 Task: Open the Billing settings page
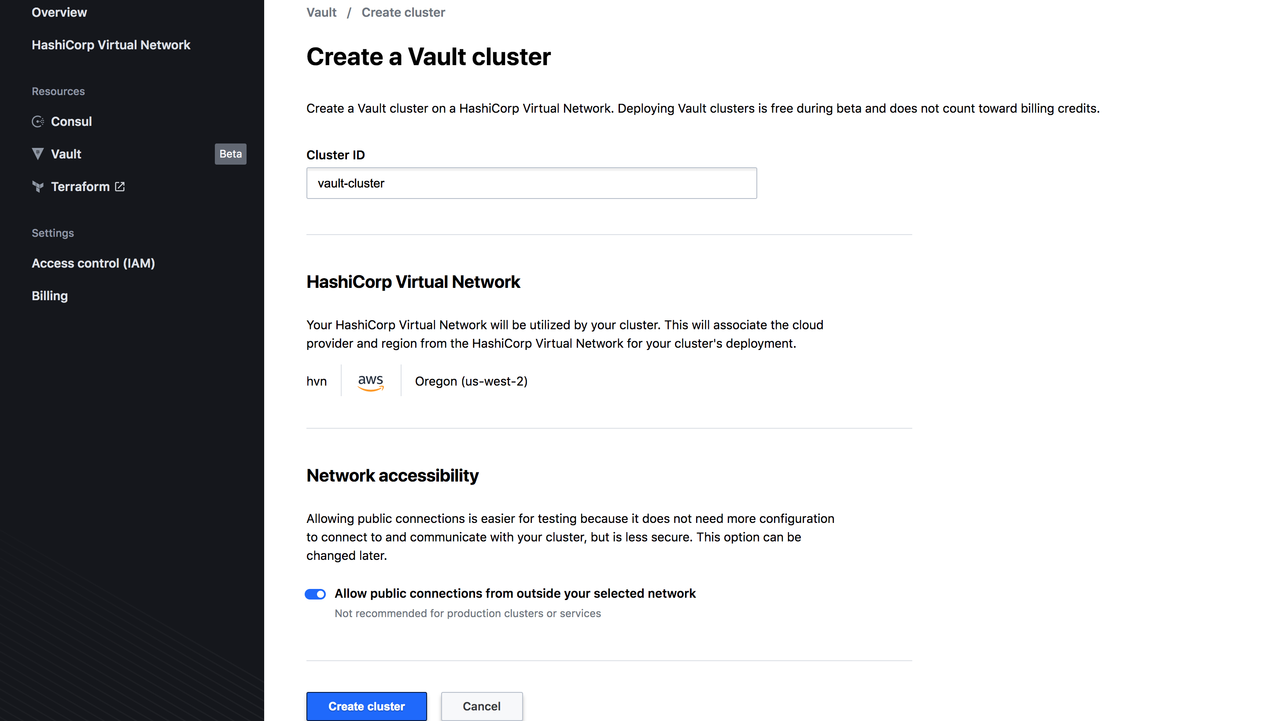[49, 296]
